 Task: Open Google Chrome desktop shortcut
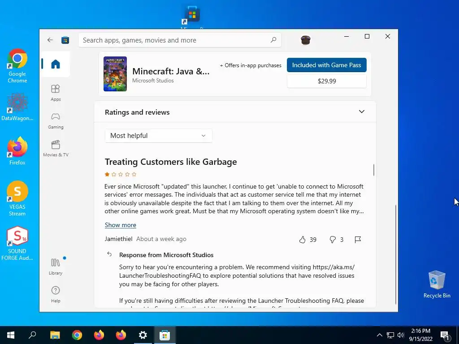click(17, 66)
